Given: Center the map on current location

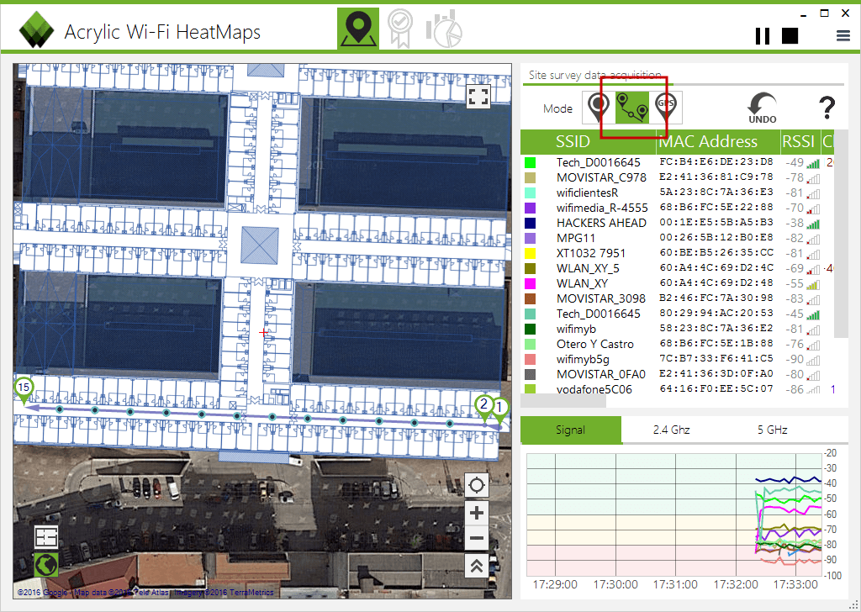Looking at the screenshot, I should (477, 485).
